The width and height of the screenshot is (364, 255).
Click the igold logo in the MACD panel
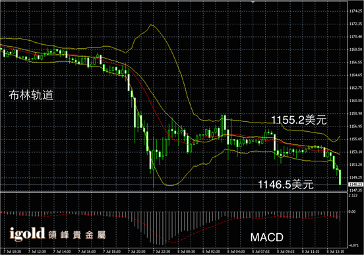coord(27,234)
